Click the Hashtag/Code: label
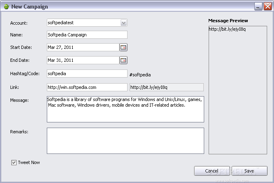274x183 pixels. tap(25, 74)
